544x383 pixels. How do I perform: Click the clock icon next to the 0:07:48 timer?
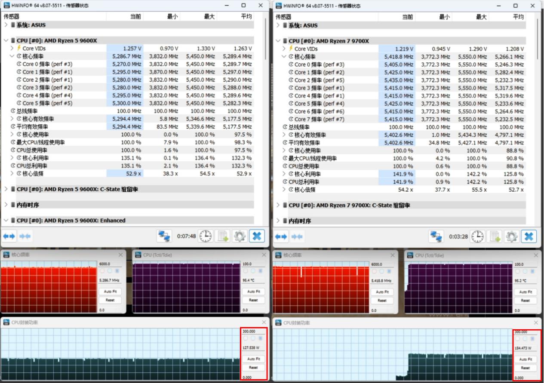(206, 236)
